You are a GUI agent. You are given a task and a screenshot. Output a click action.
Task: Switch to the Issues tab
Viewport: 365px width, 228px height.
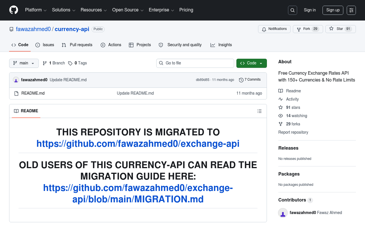45,45
